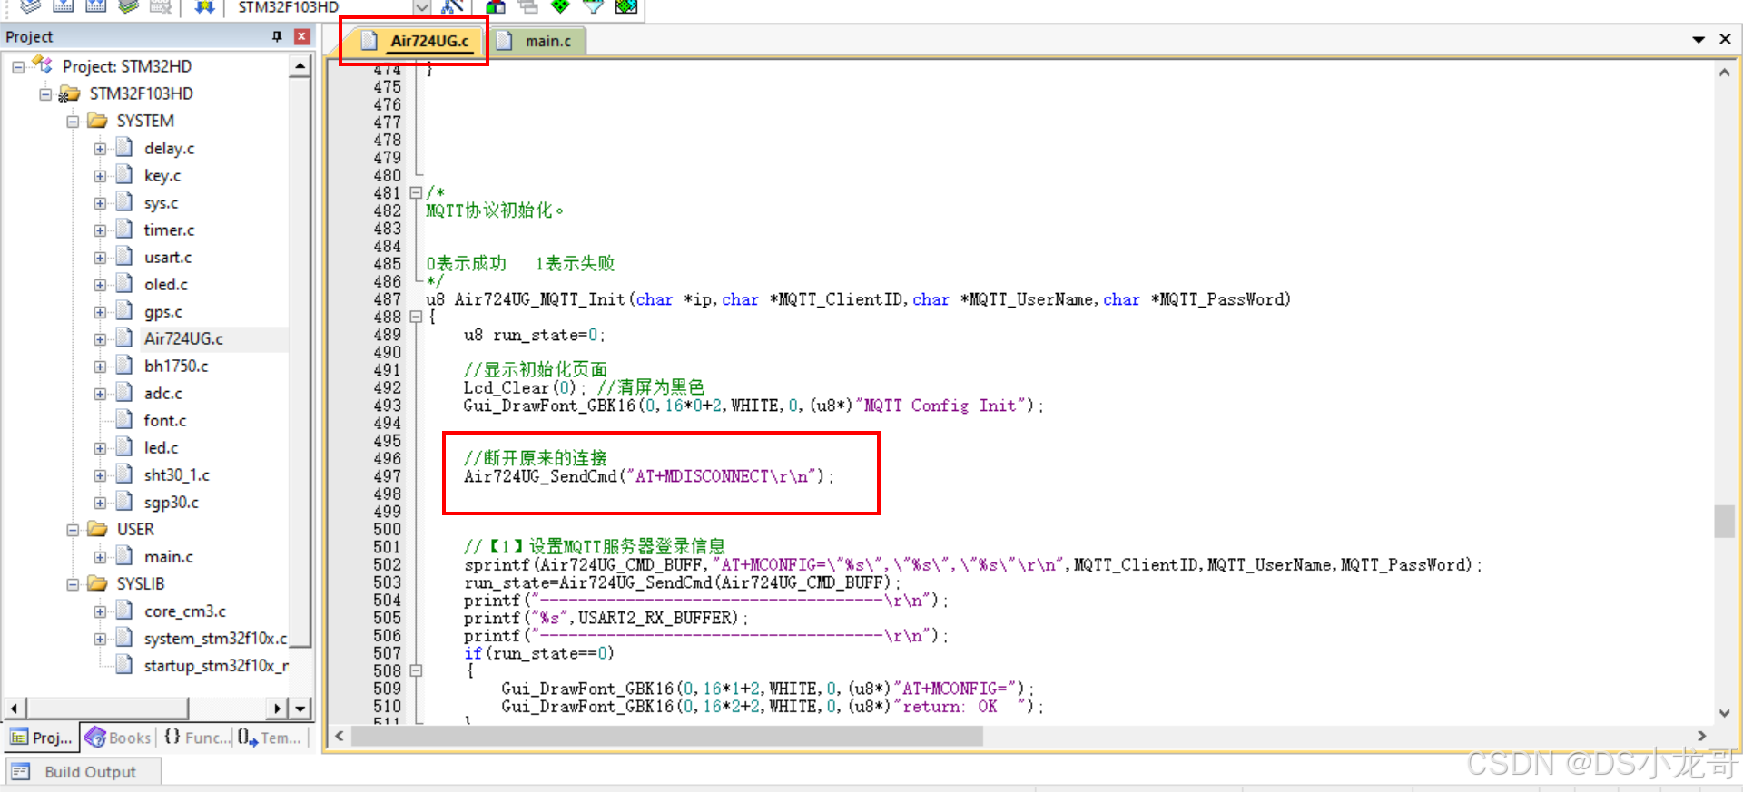Click the editor scroll down arrow
Image resolution: width=1743 pixels, height=792 pixels.
[x=1725, y=713]
